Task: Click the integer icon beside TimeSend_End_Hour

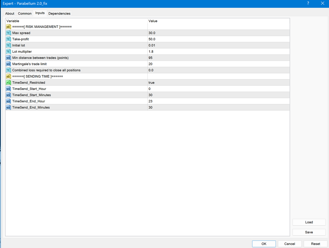Action: 8,101
